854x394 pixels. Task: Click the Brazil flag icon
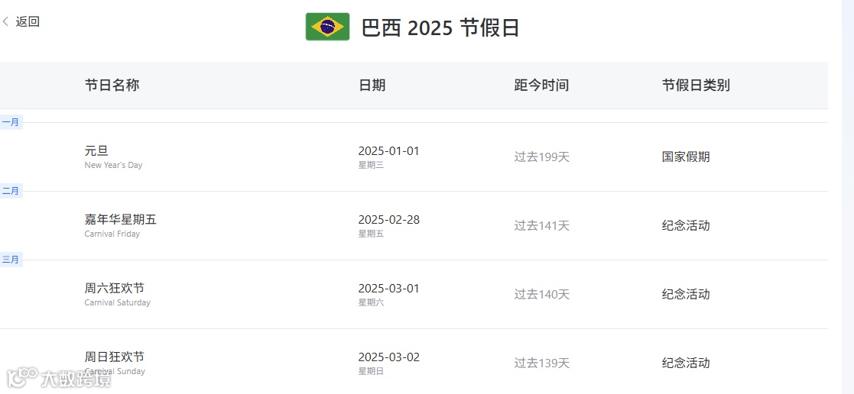coord(327,27)
